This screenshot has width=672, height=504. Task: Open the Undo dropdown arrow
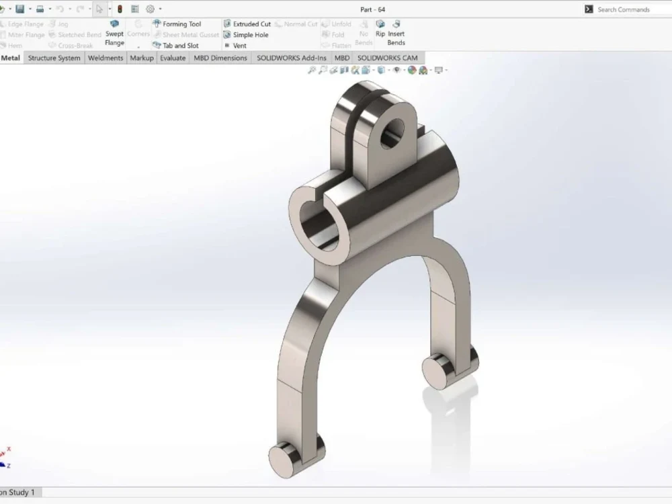(x=70, y=9)
